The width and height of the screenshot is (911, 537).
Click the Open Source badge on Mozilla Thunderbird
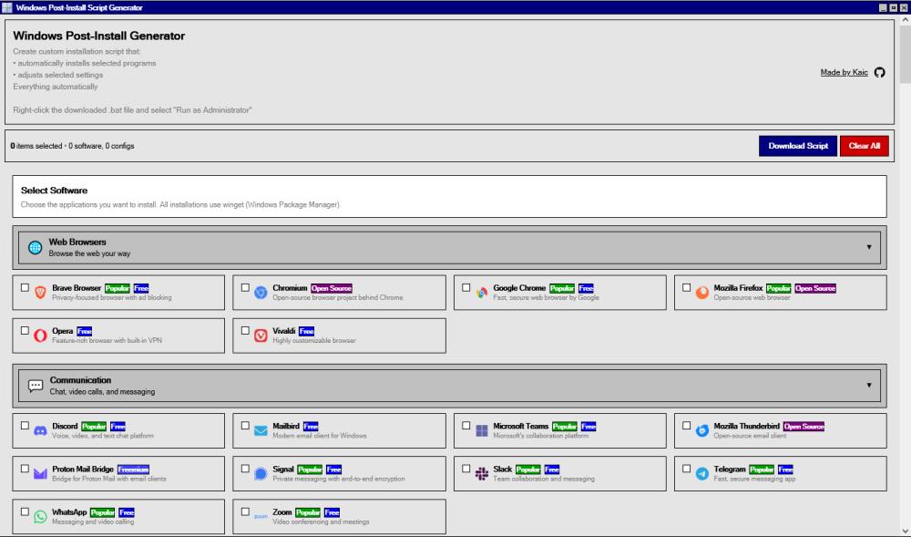[804, 427]
